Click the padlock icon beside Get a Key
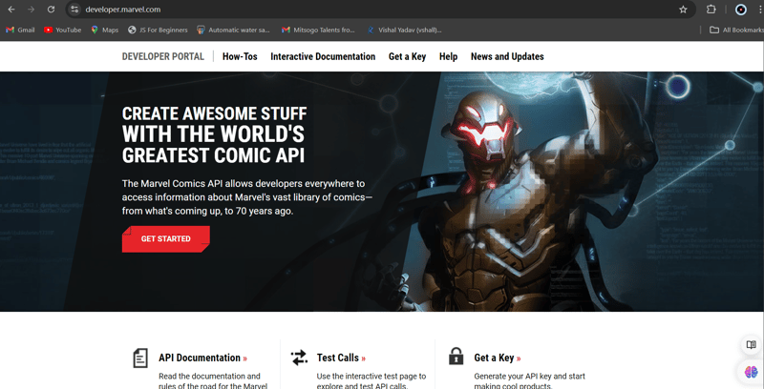Screen dimensions: 764x389 (456, 356)
